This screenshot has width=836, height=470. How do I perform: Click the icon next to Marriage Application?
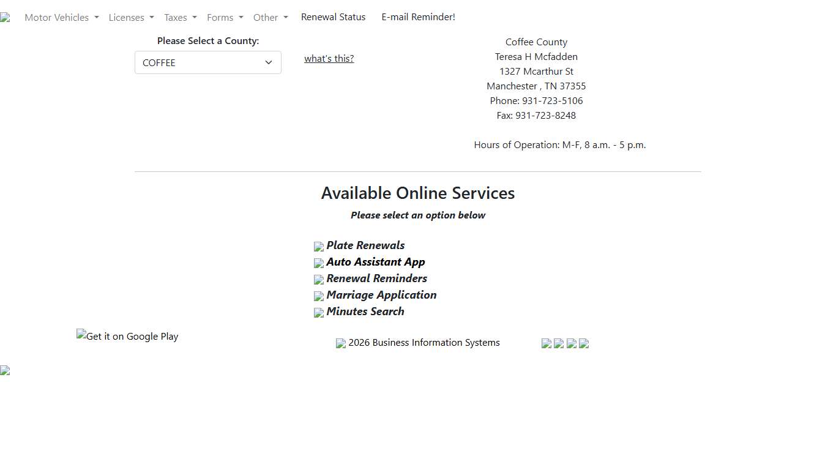coord(319,296)
